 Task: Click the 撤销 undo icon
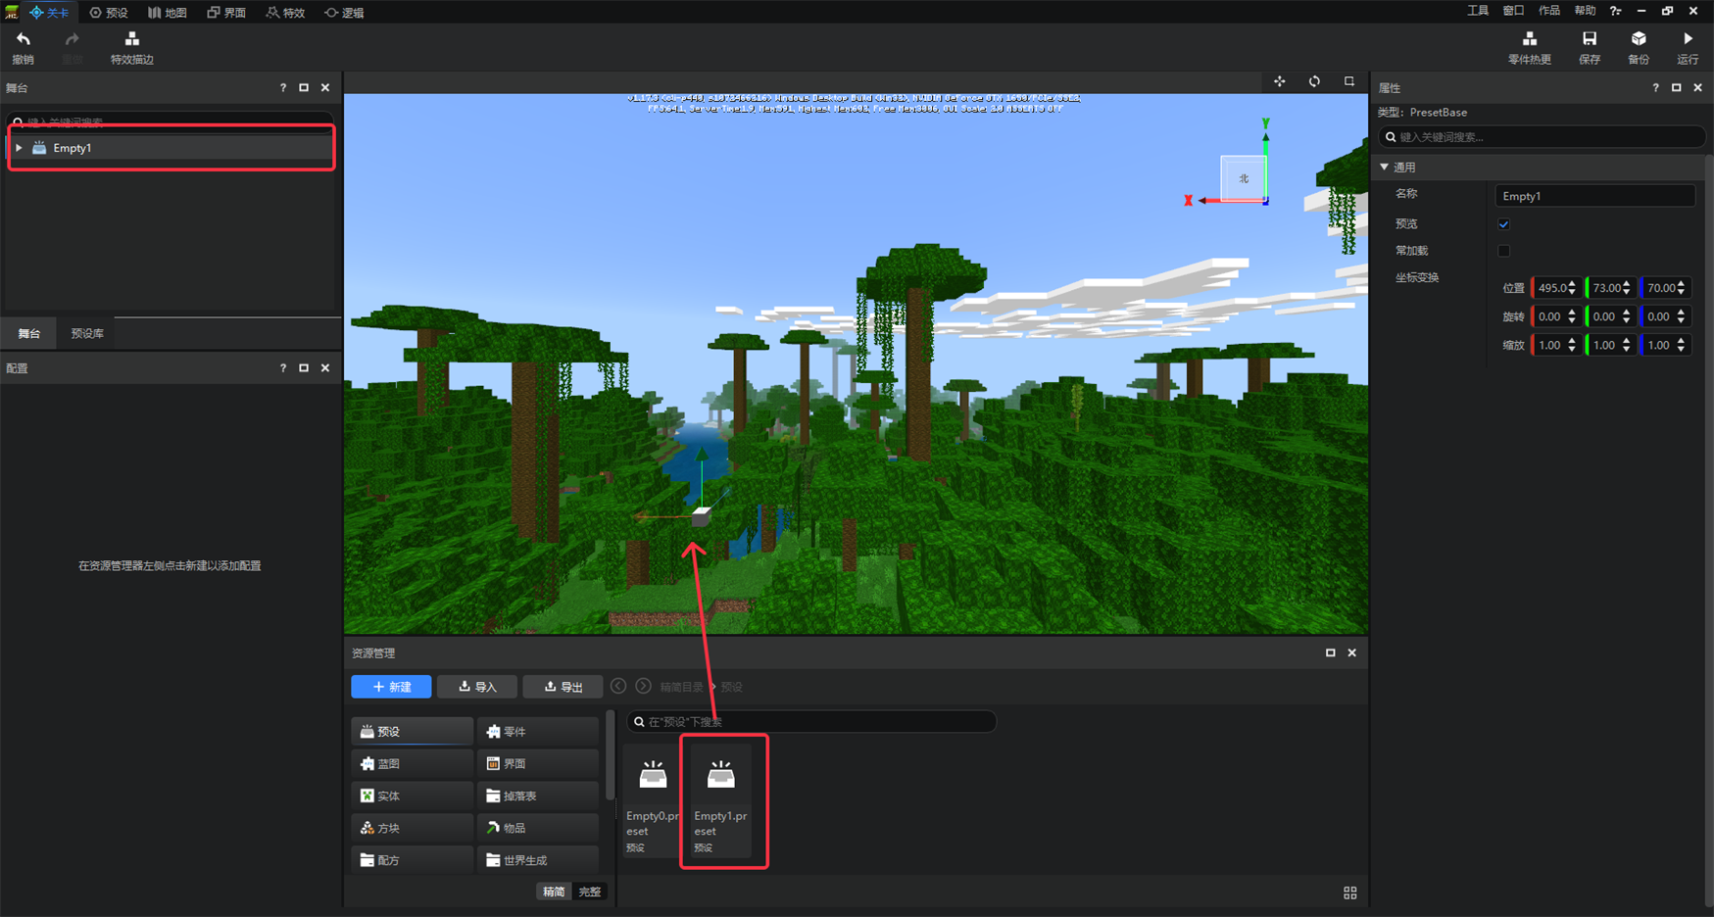(x=24, y=39)
